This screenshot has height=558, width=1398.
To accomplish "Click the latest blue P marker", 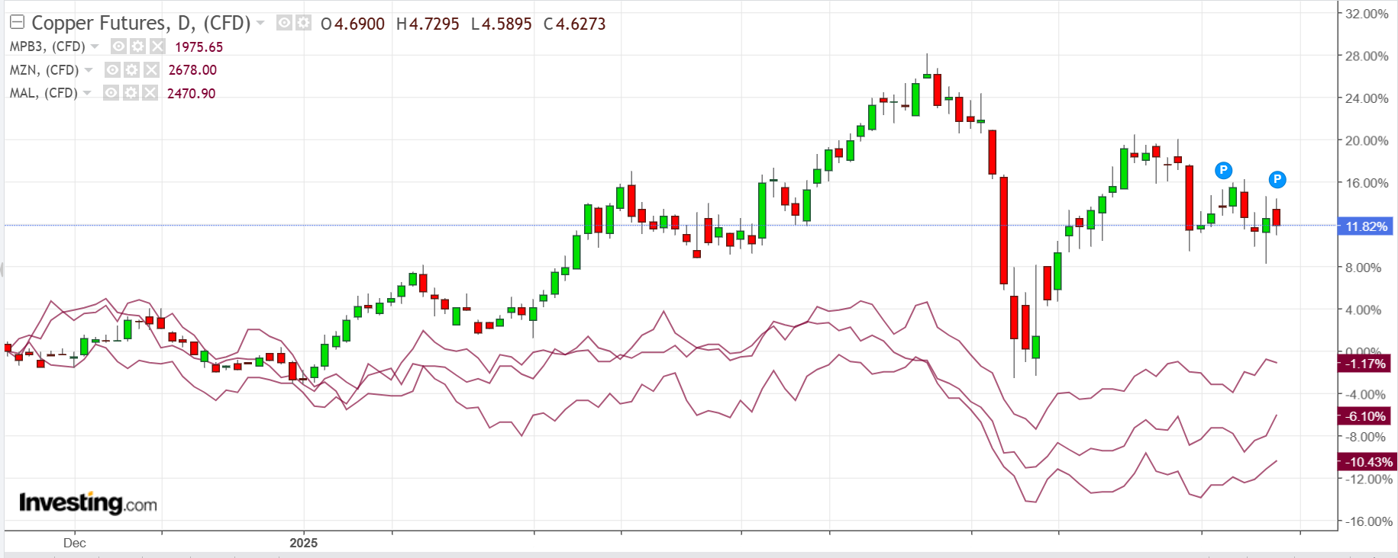I will click(1277, 180).
